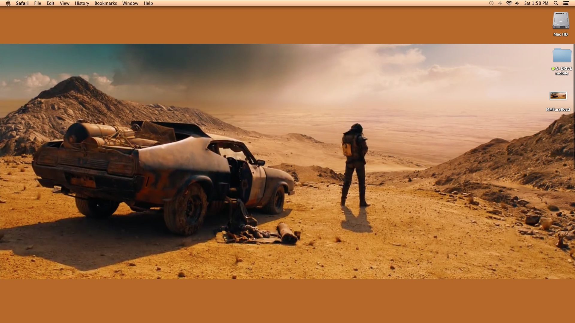Click the Mac HD label
This screenshot has height=323, width=575.
click(x=561, y=34)
